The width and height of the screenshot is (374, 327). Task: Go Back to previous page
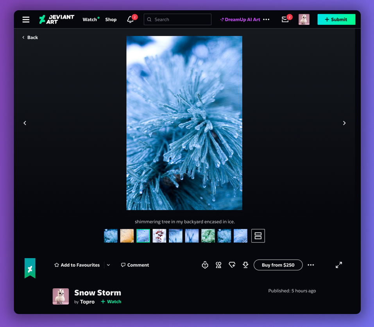coord(30,37)
